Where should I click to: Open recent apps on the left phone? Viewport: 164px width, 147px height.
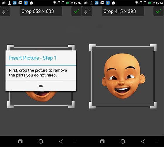click(x=20, y=141)
